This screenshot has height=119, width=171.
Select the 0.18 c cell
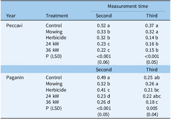(x=152, y=102)
